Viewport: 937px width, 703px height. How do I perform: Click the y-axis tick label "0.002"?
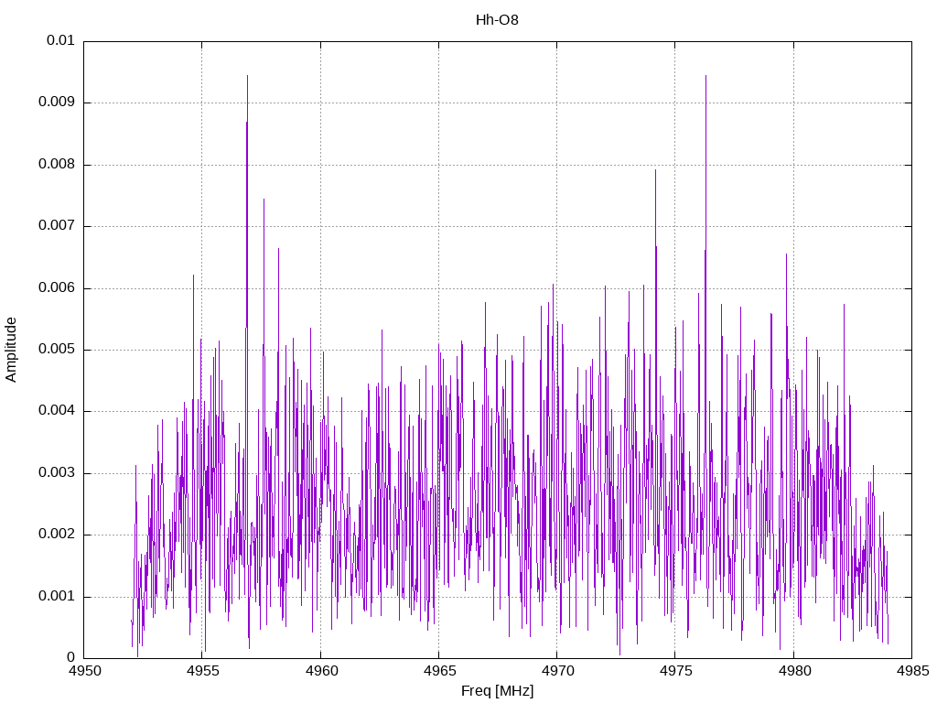[x=57, y=535]
